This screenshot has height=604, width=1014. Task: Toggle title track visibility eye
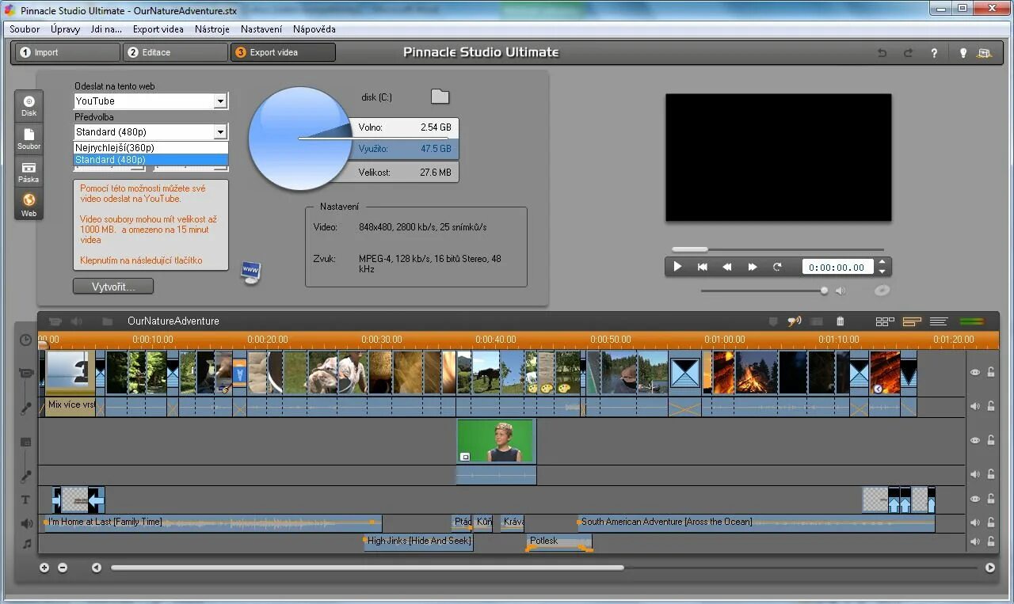pos(975,500)
